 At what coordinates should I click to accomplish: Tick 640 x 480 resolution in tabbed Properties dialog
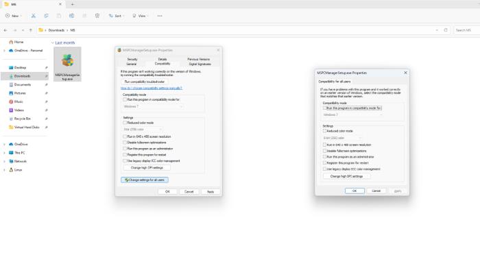point(125,136)
